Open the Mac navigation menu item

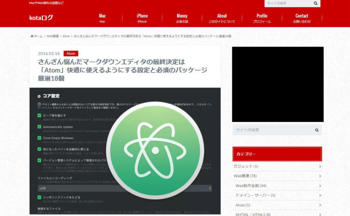pyautogui.click(x=102, y=18)
